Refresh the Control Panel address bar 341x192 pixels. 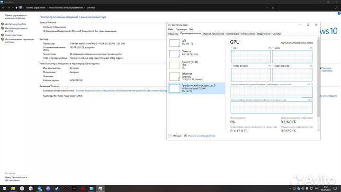pyautogui.click(x=273, y=8)
